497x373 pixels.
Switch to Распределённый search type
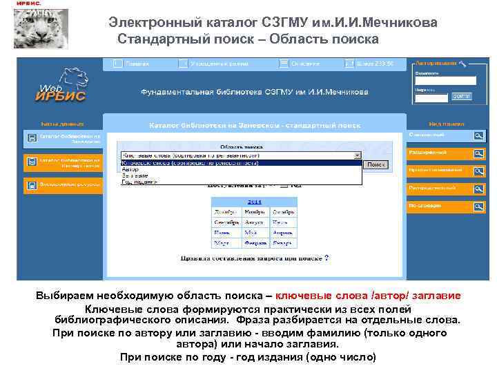point(447,189)
